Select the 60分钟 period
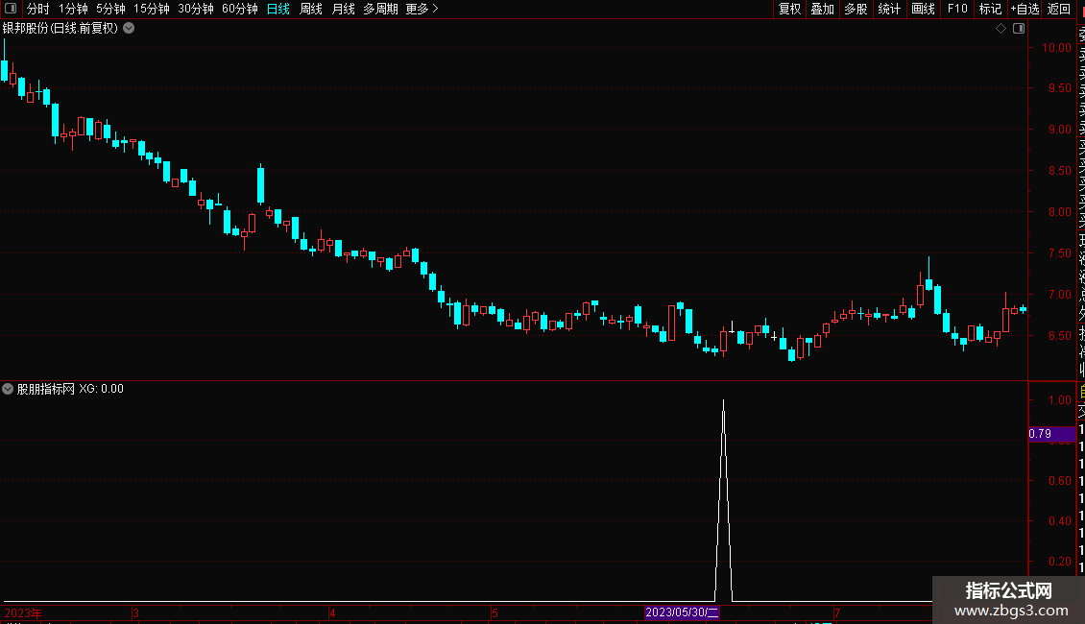The height and width of the screenshot is (624, 1085). pos(240,9)
